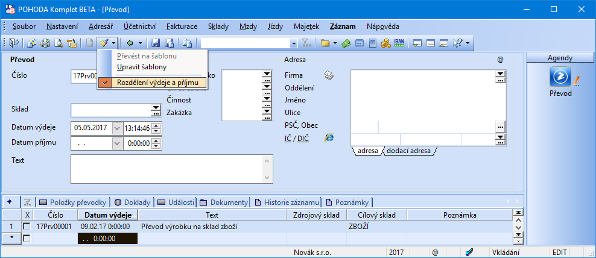Open the Účetnictví menu
Image resolution: width=596 pixels, height=258 pixels.
click(139, 27)
